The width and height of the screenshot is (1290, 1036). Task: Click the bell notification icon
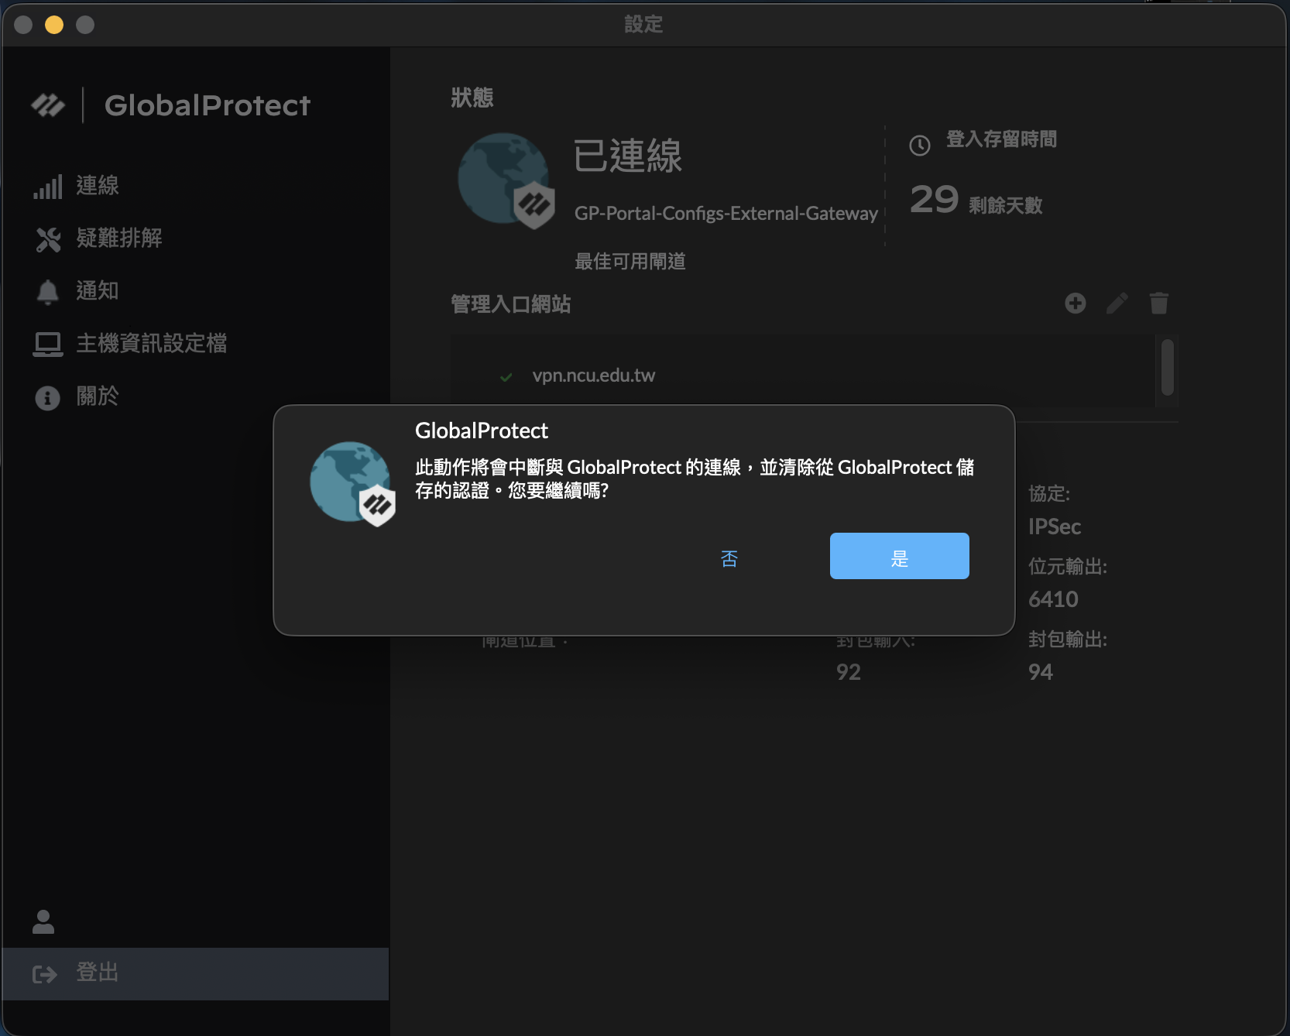47,292
